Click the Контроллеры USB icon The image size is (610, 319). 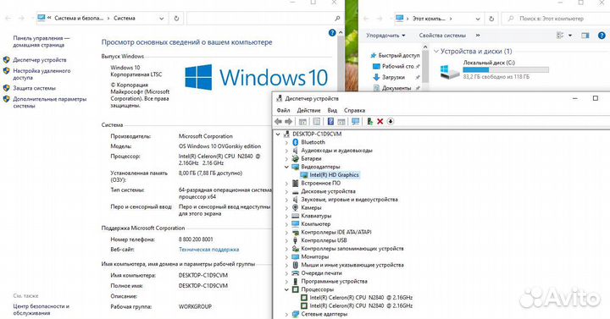(x=296, y=240)
